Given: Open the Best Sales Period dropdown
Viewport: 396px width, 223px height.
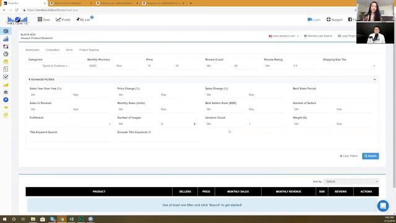Looking at the screenshot, I should pyautogui.click(x=332, y=95).
